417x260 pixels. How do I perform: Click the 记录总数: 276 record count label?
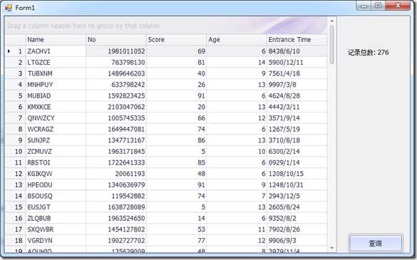(369, 53)
